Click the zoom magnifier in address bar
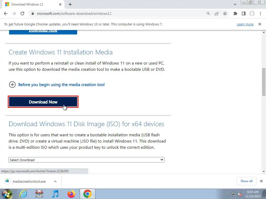This screenshot has width=266, height=199. coord(208,13)
